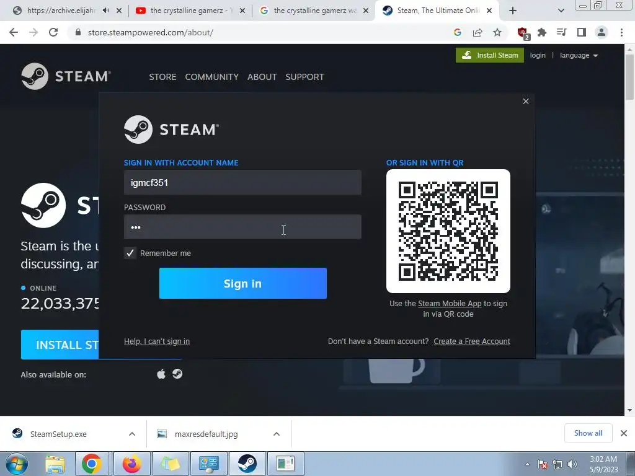Screen dimensions: 635x476
Task: Click the Apple macOS availability icon
Action: [x=161, y=374]
